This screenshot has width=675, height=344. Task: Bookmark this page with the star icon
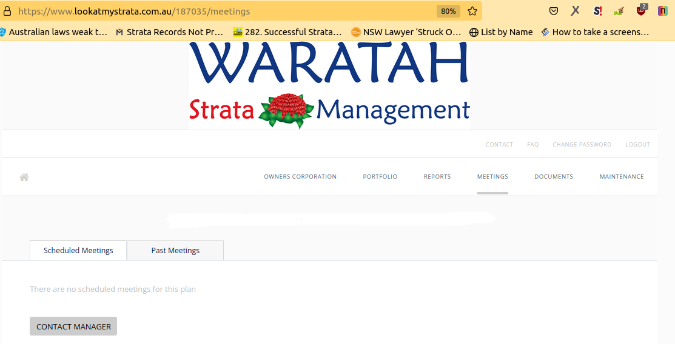click(472, 11)
